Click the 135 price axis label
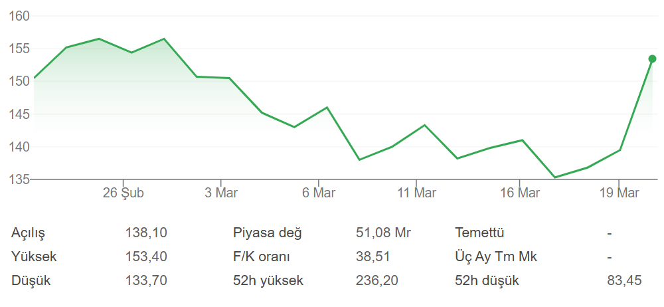The width and height of the screenshot is (664, 307). (20, 179)
